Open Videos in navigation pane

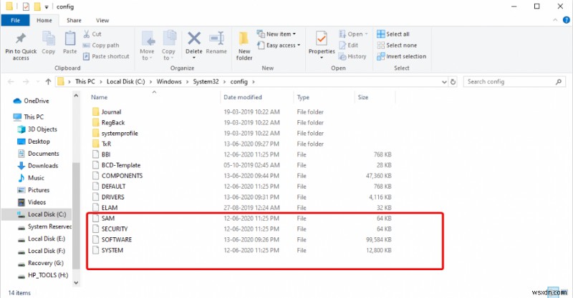pyautogui.click(x=32, y=202)
